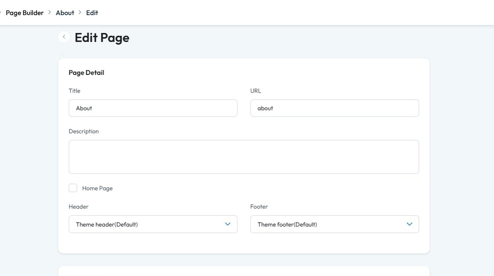Click the Edit Page title heading
This screenshot has width=494, height=276.
[x=102, y=38]
